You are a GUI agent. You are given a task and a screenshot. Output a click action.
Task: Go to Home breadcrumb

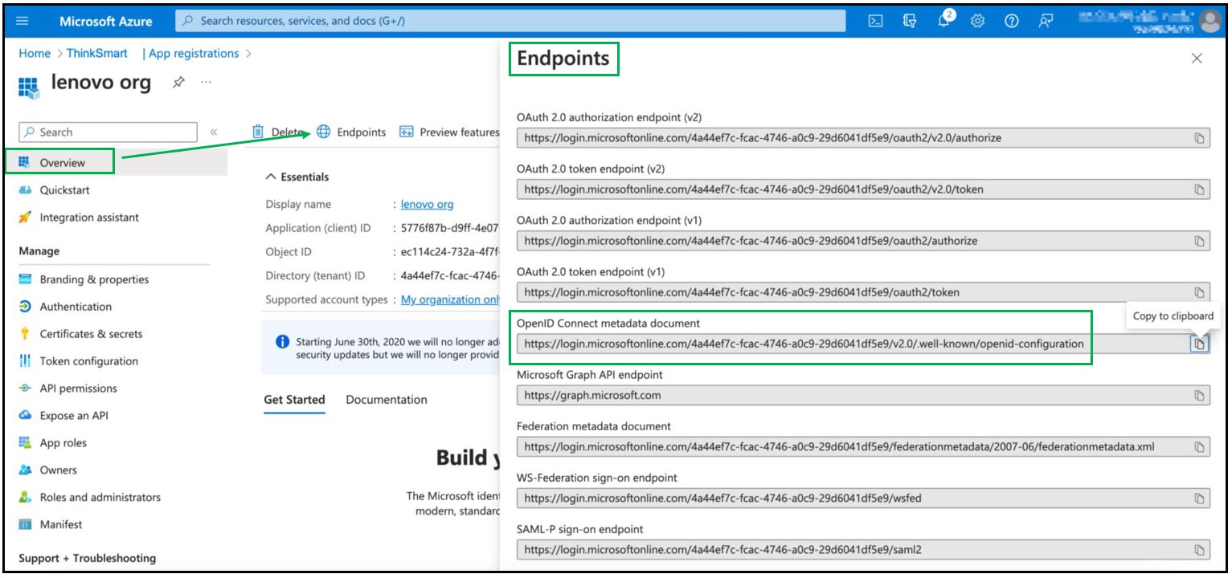[x=35, y=54]
